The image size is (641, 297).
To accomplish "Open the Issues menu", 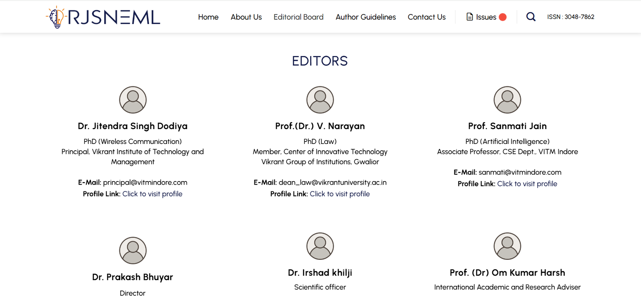I will [486, 17].
